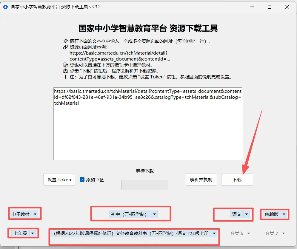
Task: Click the download tray icon beside 点击下载 line
Action: pyautogui.click(x=65, y=71)
